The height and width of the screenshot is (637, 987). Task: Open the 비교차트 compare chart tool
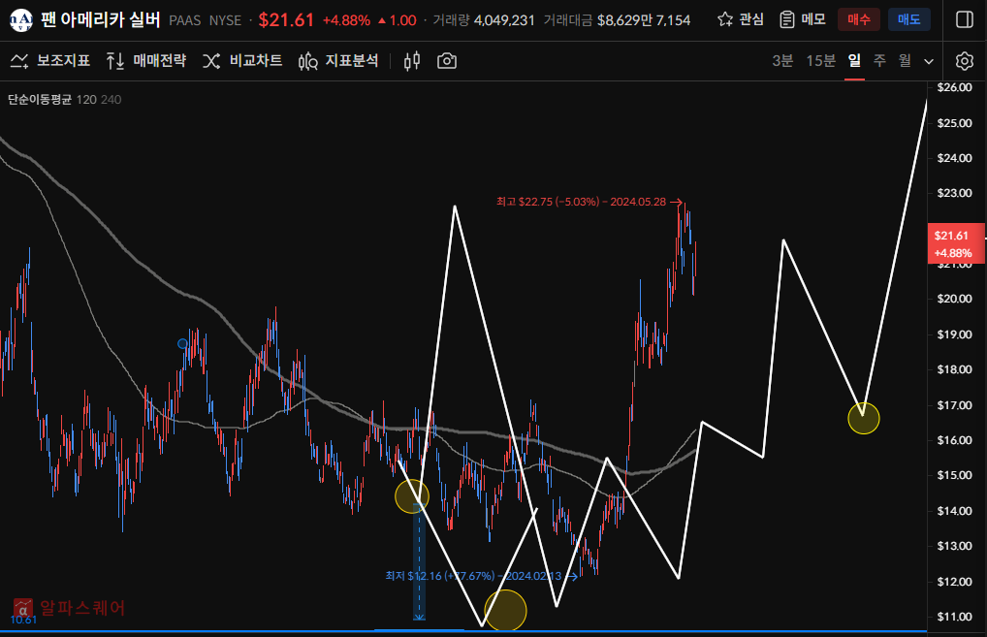pyautogui.click(x=242, y=61)
